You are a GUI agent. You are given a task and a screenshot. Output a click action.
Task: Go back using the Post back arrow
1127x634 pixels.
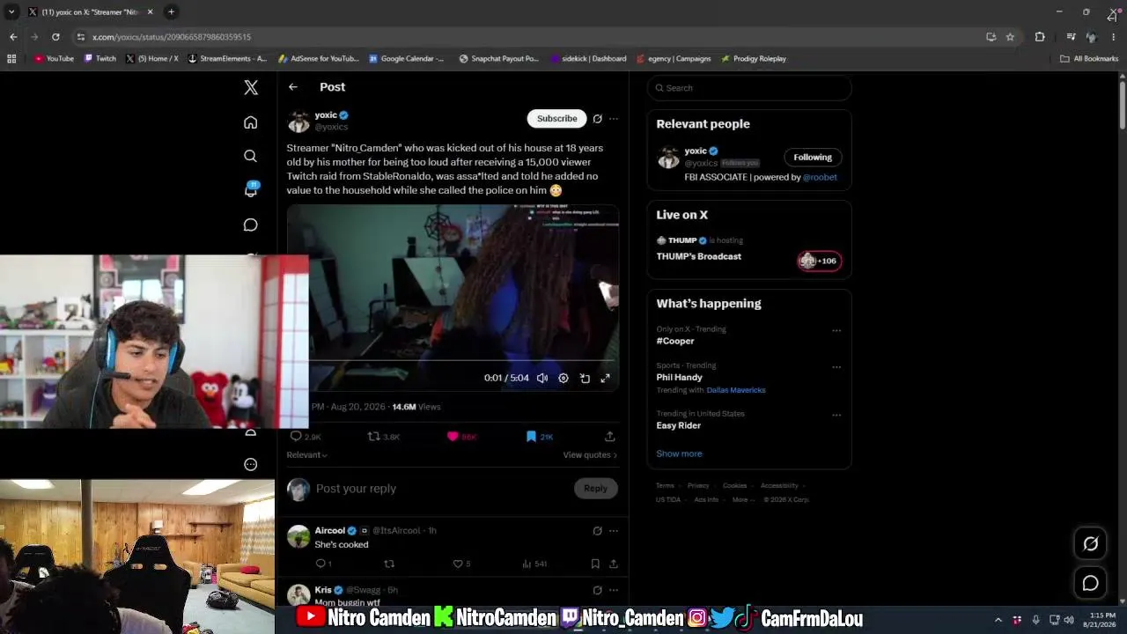coord(293,87)
